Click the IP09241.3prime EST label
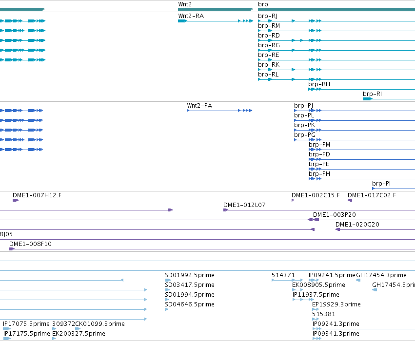 [336, 324]
